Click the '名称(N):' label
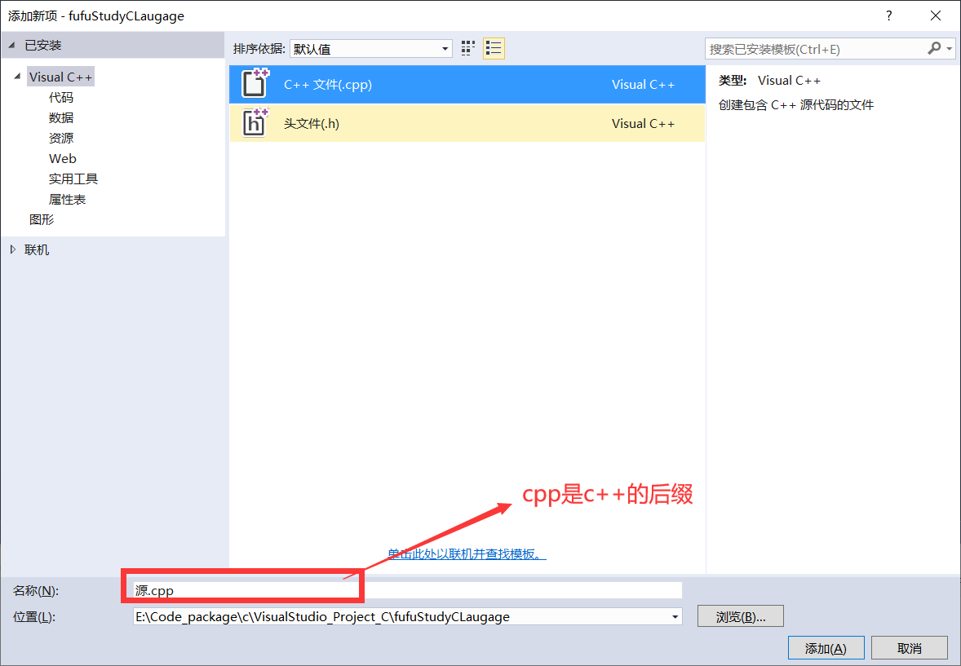This screenshot has height=666, width=961. 36,591
